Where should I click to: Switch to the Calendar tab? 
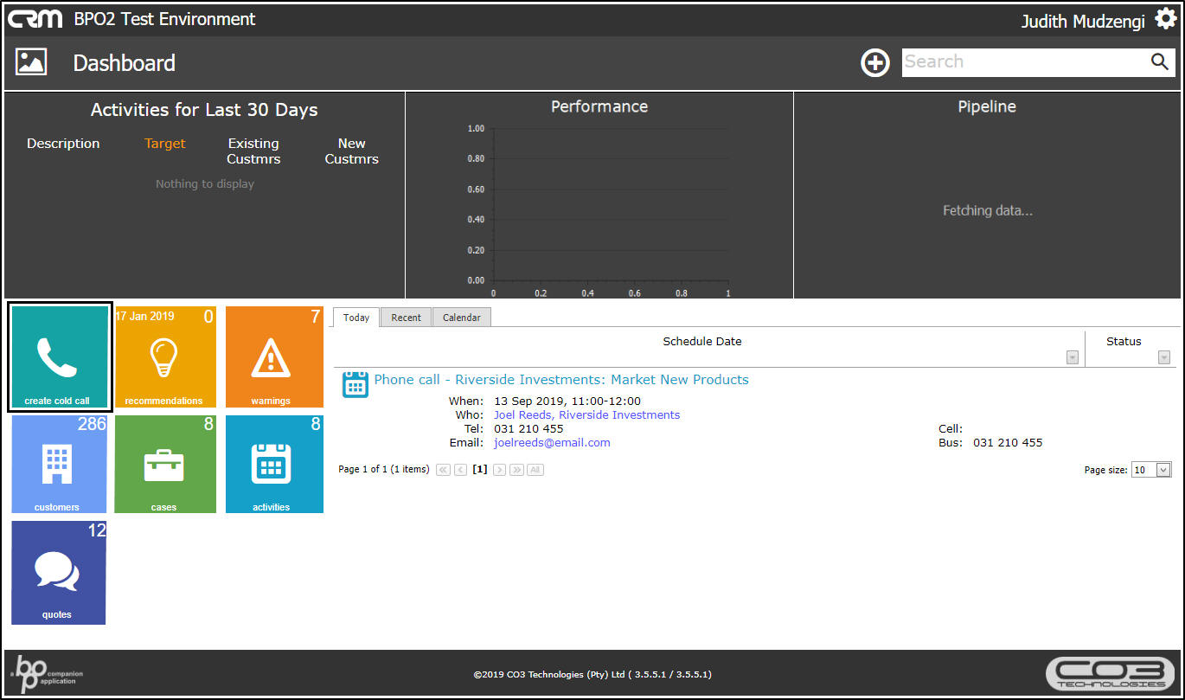[461, 318]
